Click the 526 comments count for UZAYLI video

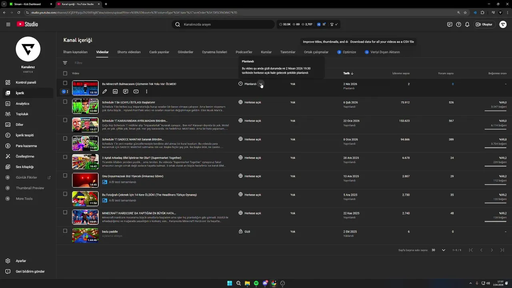[x=451, y=102]
